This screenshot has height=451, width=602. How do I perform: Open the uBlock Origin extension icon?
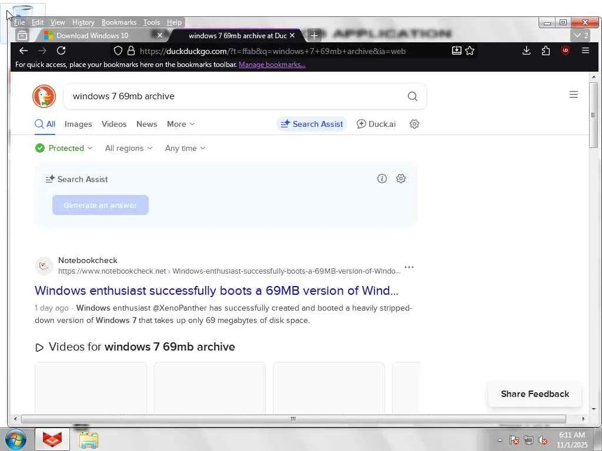point(565,51)
